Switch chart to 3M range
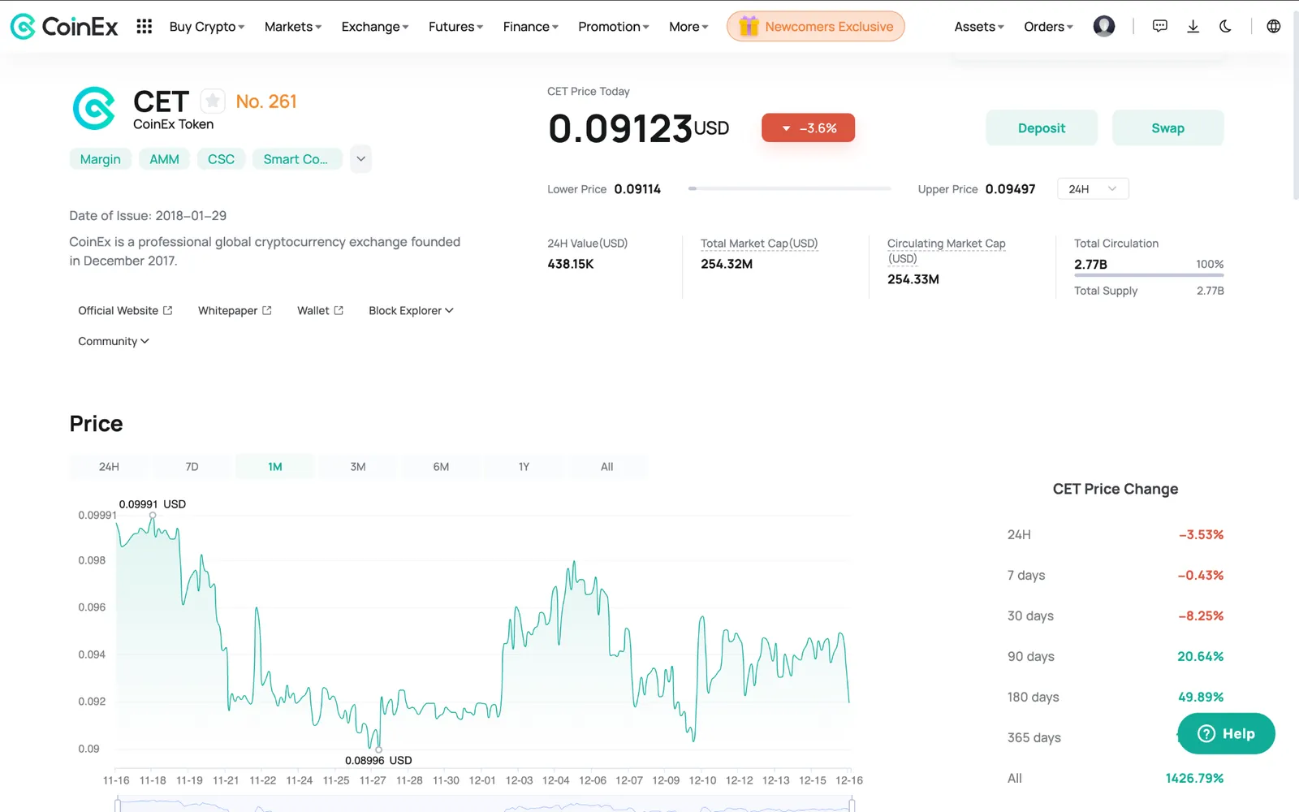The image size is (1299, 812). (358, 467)
